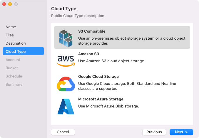
Task: Switch to the Destination step
Action: coord(16,43)
